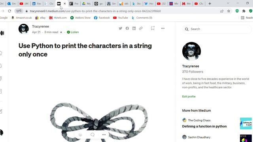
Task: Click the butterfly rope article image
Action: pos(98,121)
